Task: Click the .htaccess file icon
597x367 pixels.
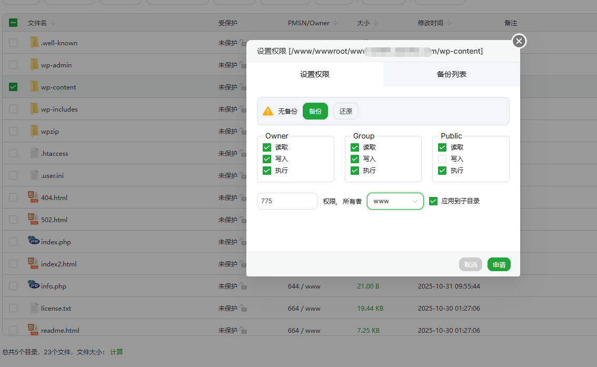Action: coord(34,153)
